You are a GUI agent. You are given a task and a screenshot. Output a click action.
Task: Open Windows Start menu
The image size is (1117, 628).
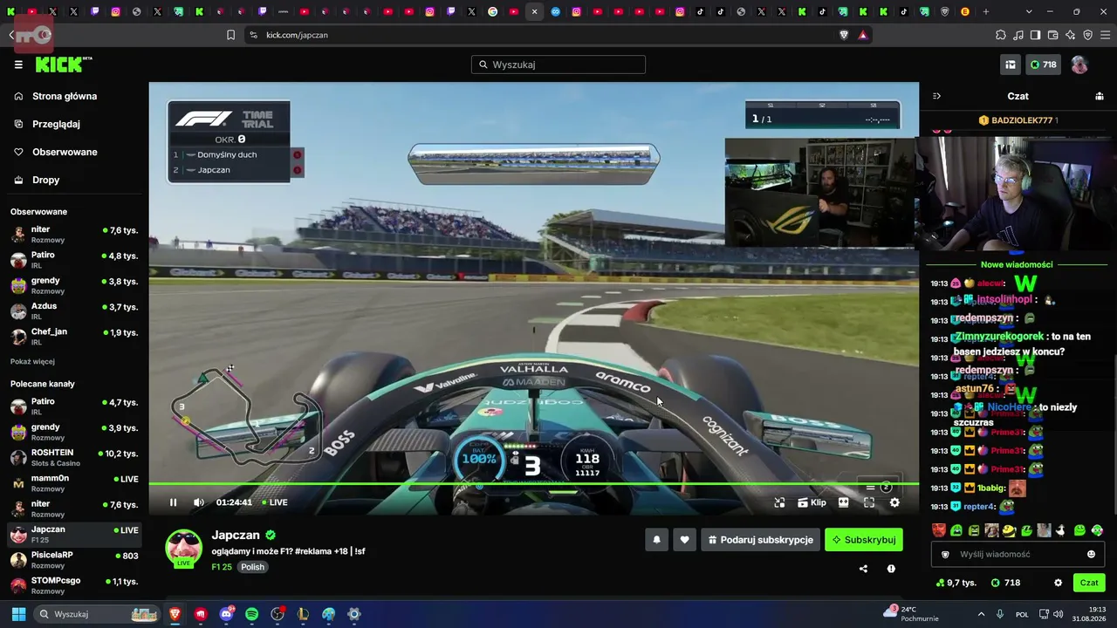[x=18, y=614]
